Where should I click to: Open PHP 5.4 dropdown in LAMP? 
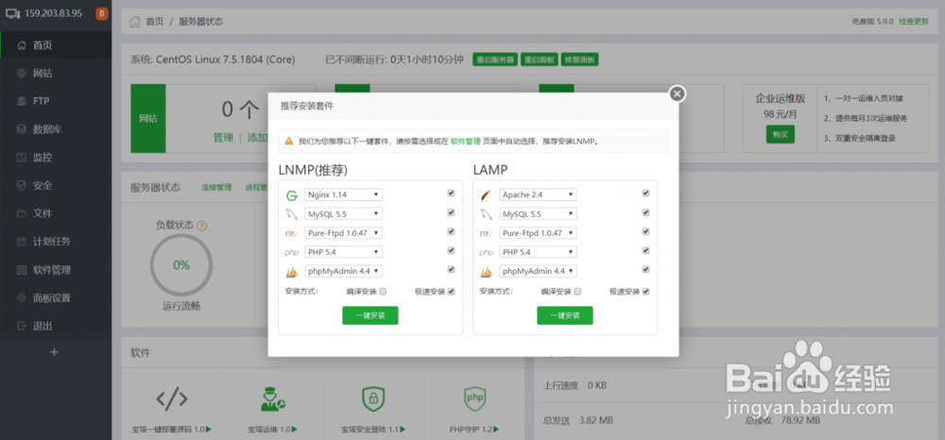(x=539, y=252)
